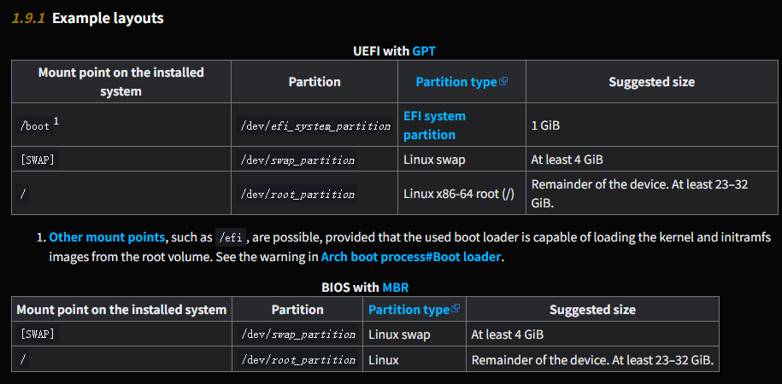This screenshot has height=384, width=782.
Task: Click external-link icon beside BIOS table's Partition type
Action: pyautogui.click(x=456, y=309)
